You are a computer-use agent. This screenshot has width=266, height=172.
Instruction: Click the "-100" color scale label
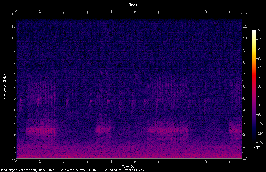(260, 124)
